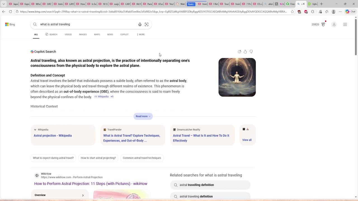
Task: Open new tab with plus button
Action: [321, 4]
